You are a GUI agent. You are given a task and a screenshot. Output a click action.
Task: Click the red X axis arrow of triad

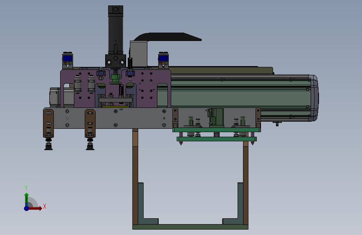[35, 208]
